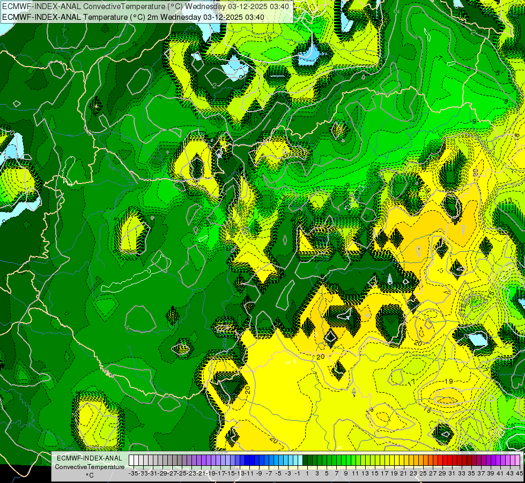Click the contour label 13 at the right edge

(508, 200)
